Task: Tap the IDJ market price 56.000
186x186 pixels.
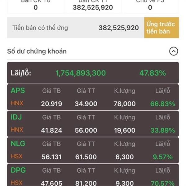Action: (86, 131)
